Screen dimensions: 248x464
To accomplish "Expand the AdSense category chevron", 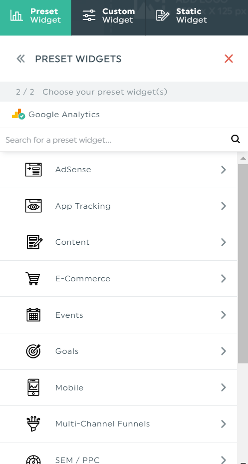I will pyautogui.click(x=224, y=170).
